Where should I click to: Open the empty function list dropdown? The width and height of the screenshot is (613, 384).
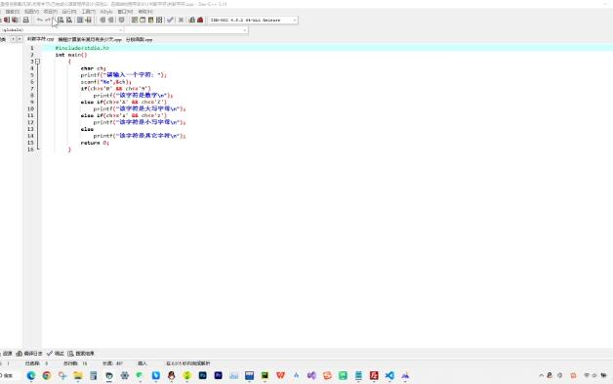point(186,30)
